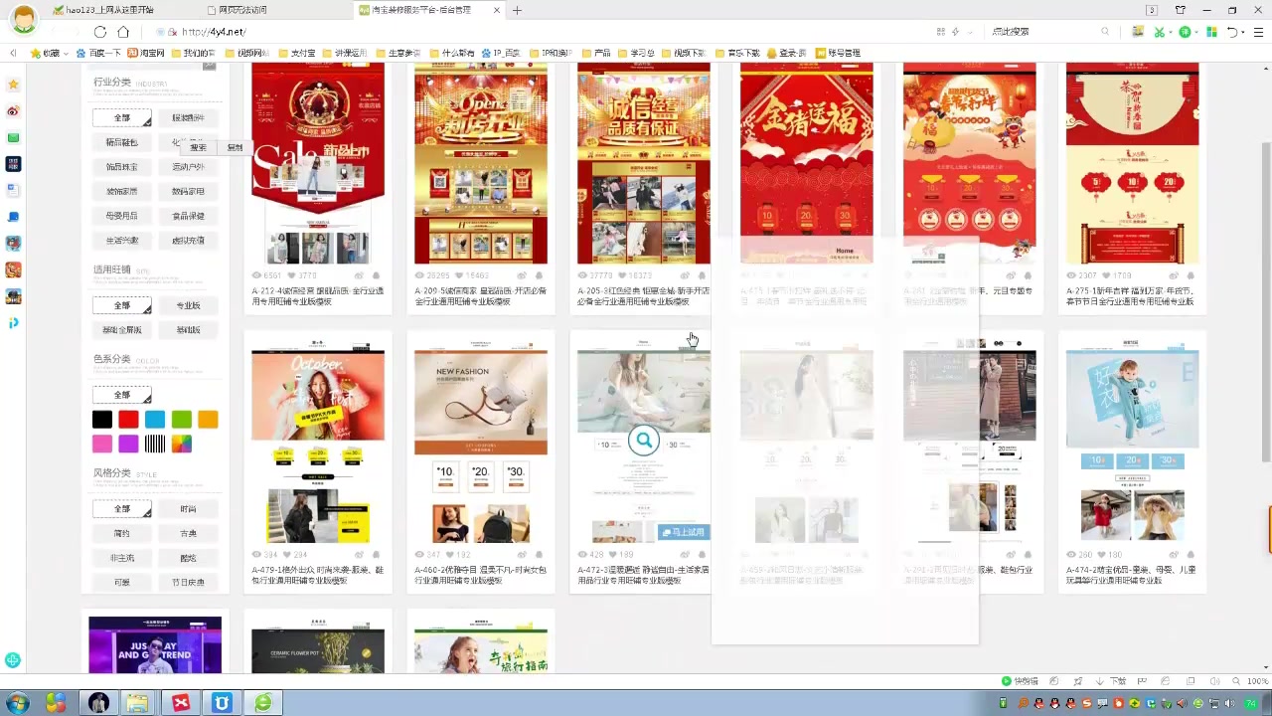Open dropdown arrow next to undo icon
The image size is (1272, 716).
(x=1243, y=32)
